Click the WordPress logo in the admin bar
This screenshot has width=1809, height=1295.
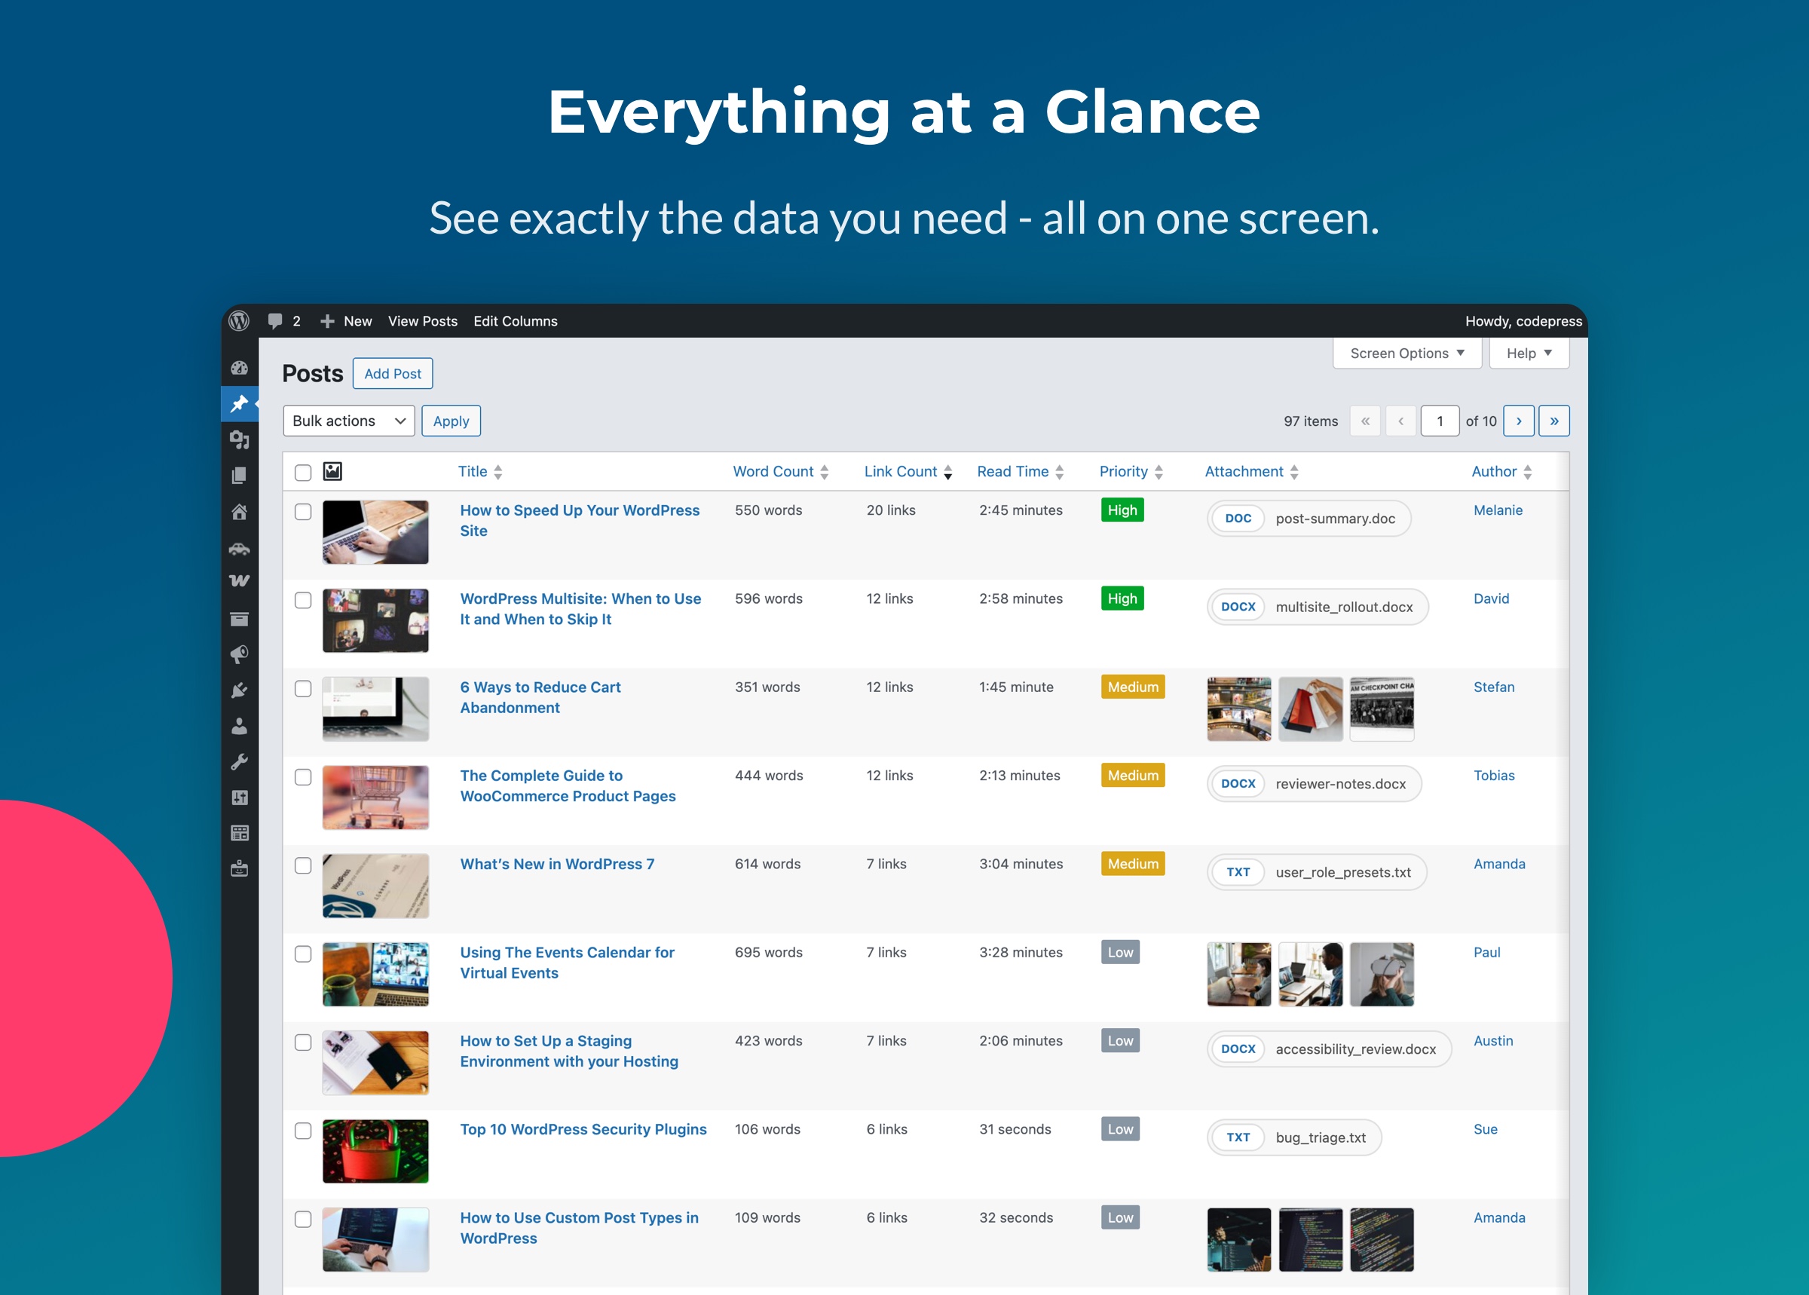point(239,320)
